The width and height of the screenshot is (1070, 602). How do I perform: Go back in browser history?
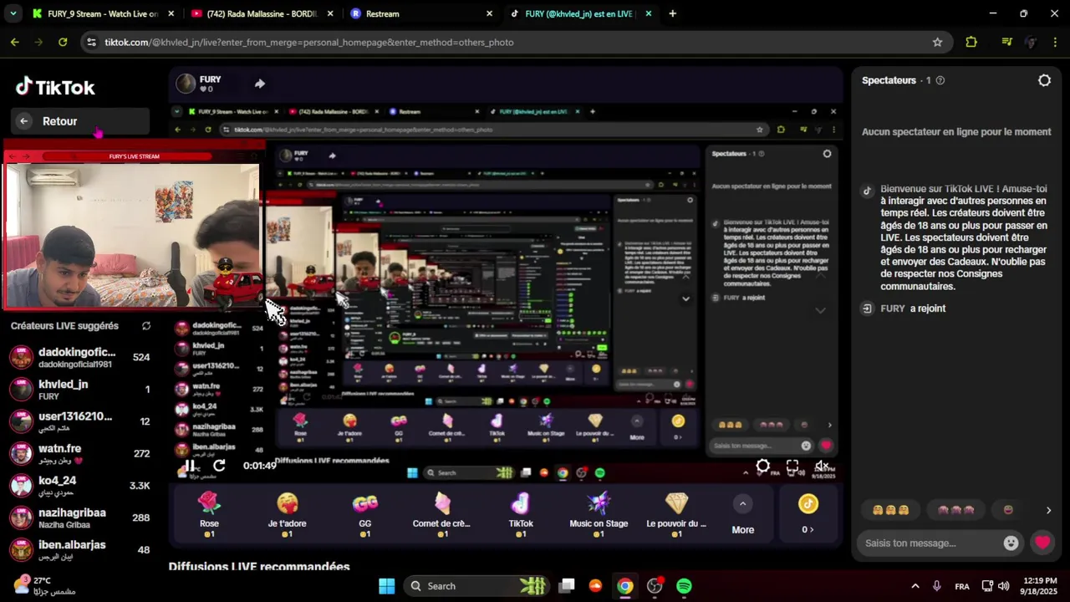(x=15, y=42)
